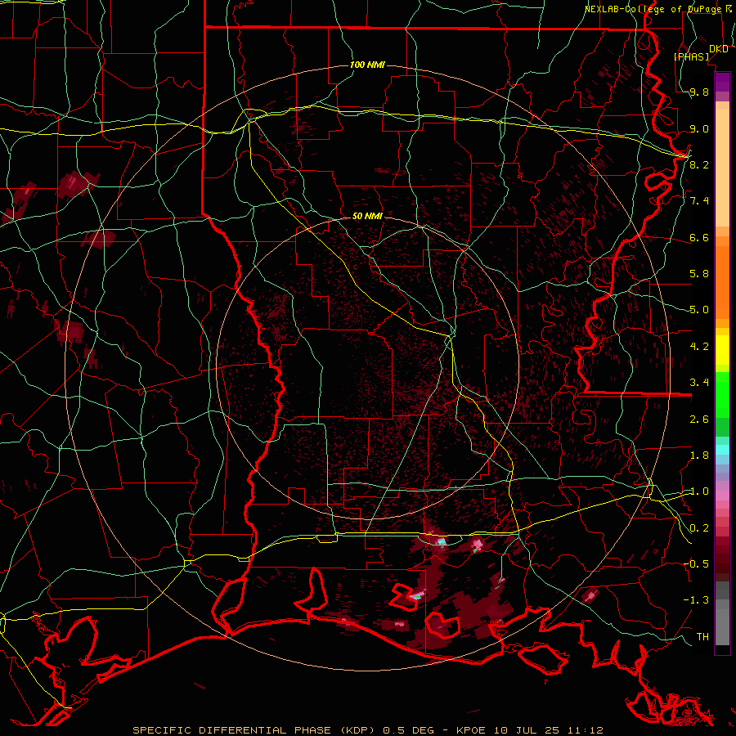Screen dimensions: 736x736
Task: Click the 8.2 legend value
Action: click(x=699, y=164)
